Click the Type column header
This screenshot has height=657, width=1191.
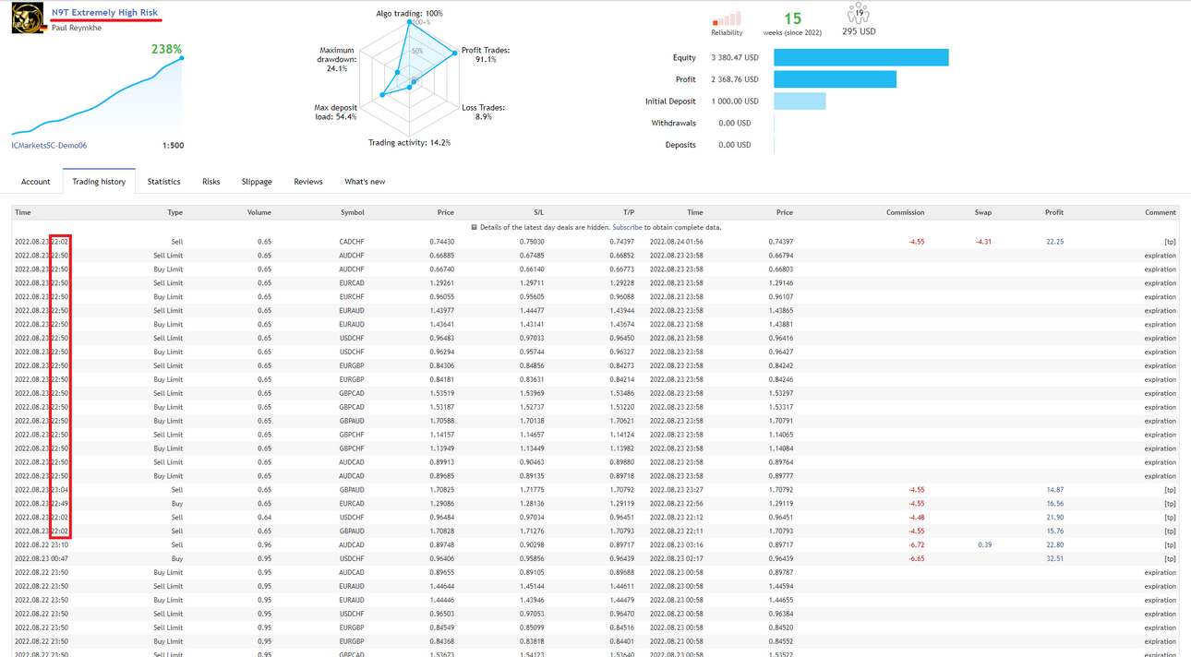pyautogui.click(x=174, y=212)
